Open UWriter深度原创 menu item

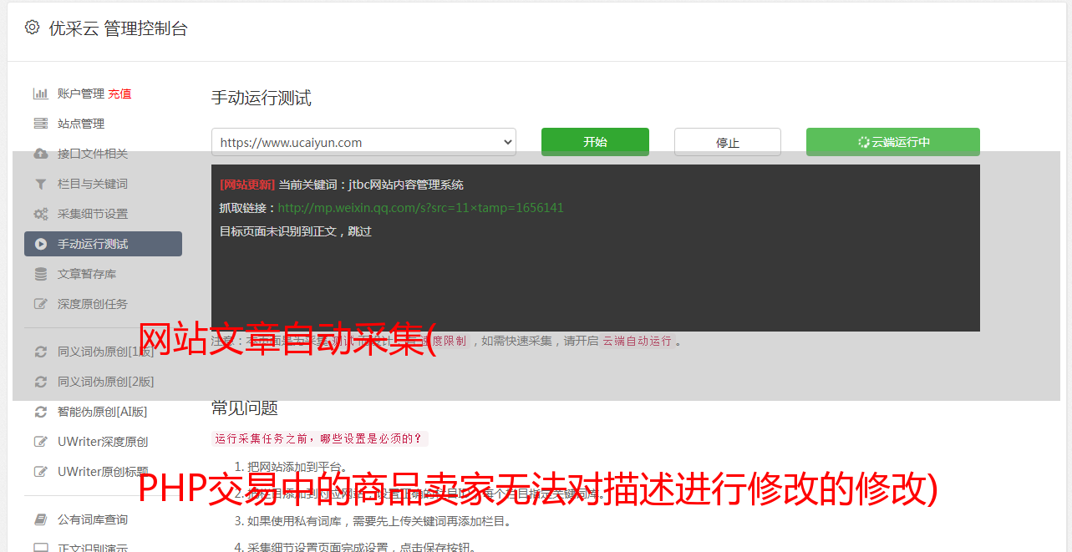pyautogui.click(x=103, y=442)
